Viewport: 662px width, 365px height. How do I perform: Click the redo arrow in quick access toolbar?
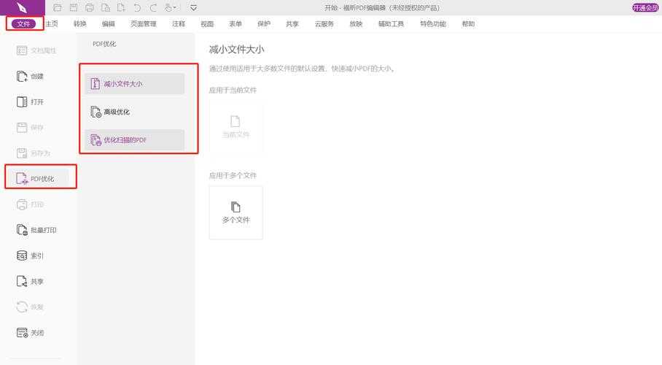click(x=152, y=7)
